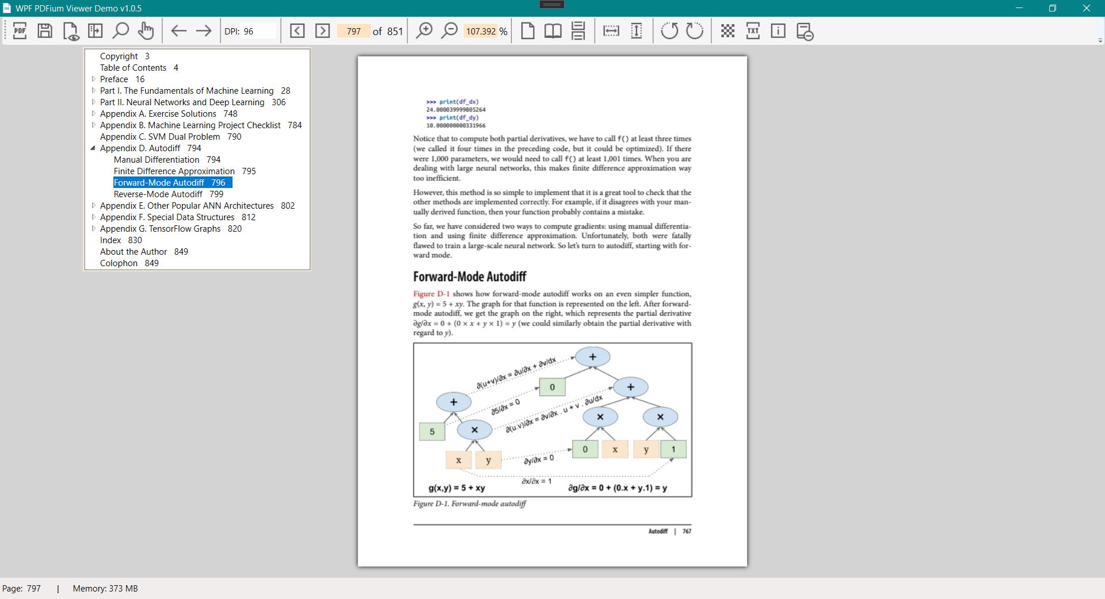Collapse Appendix D Autodiff bookmark
The width and height of the screenshot is (1105, 599).
93,148
